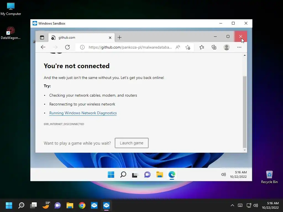Screen dimensions: 283x212
Task: Open host Start menu button
Action: click(9, 205)
